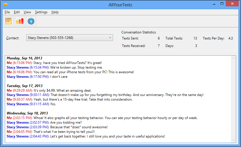Click the Texts Received: label
The width and height of the screenshot is (241, 147).
pos(134,46)
